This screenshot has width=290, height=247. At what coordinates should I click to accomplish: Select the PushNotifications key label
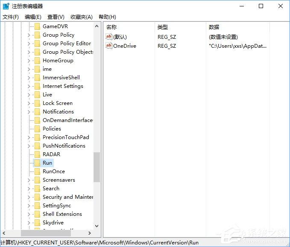(64, 146)
